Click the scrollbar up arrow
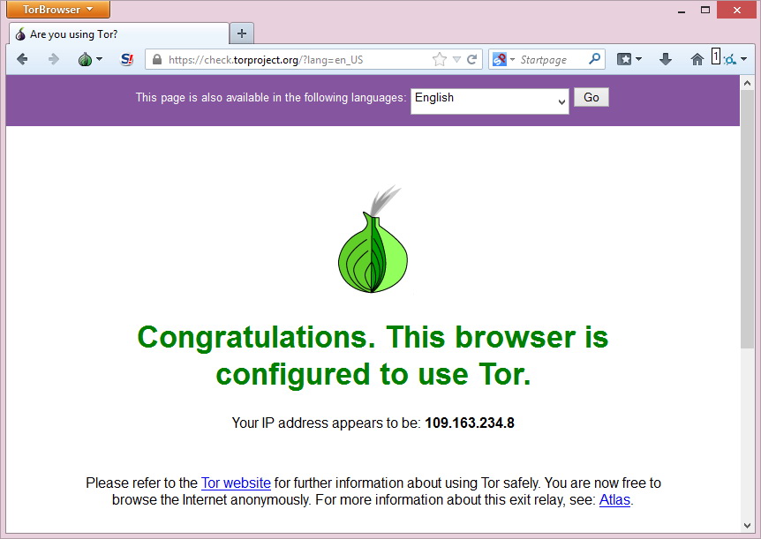The image size is (761, 539). click(748, 83)
